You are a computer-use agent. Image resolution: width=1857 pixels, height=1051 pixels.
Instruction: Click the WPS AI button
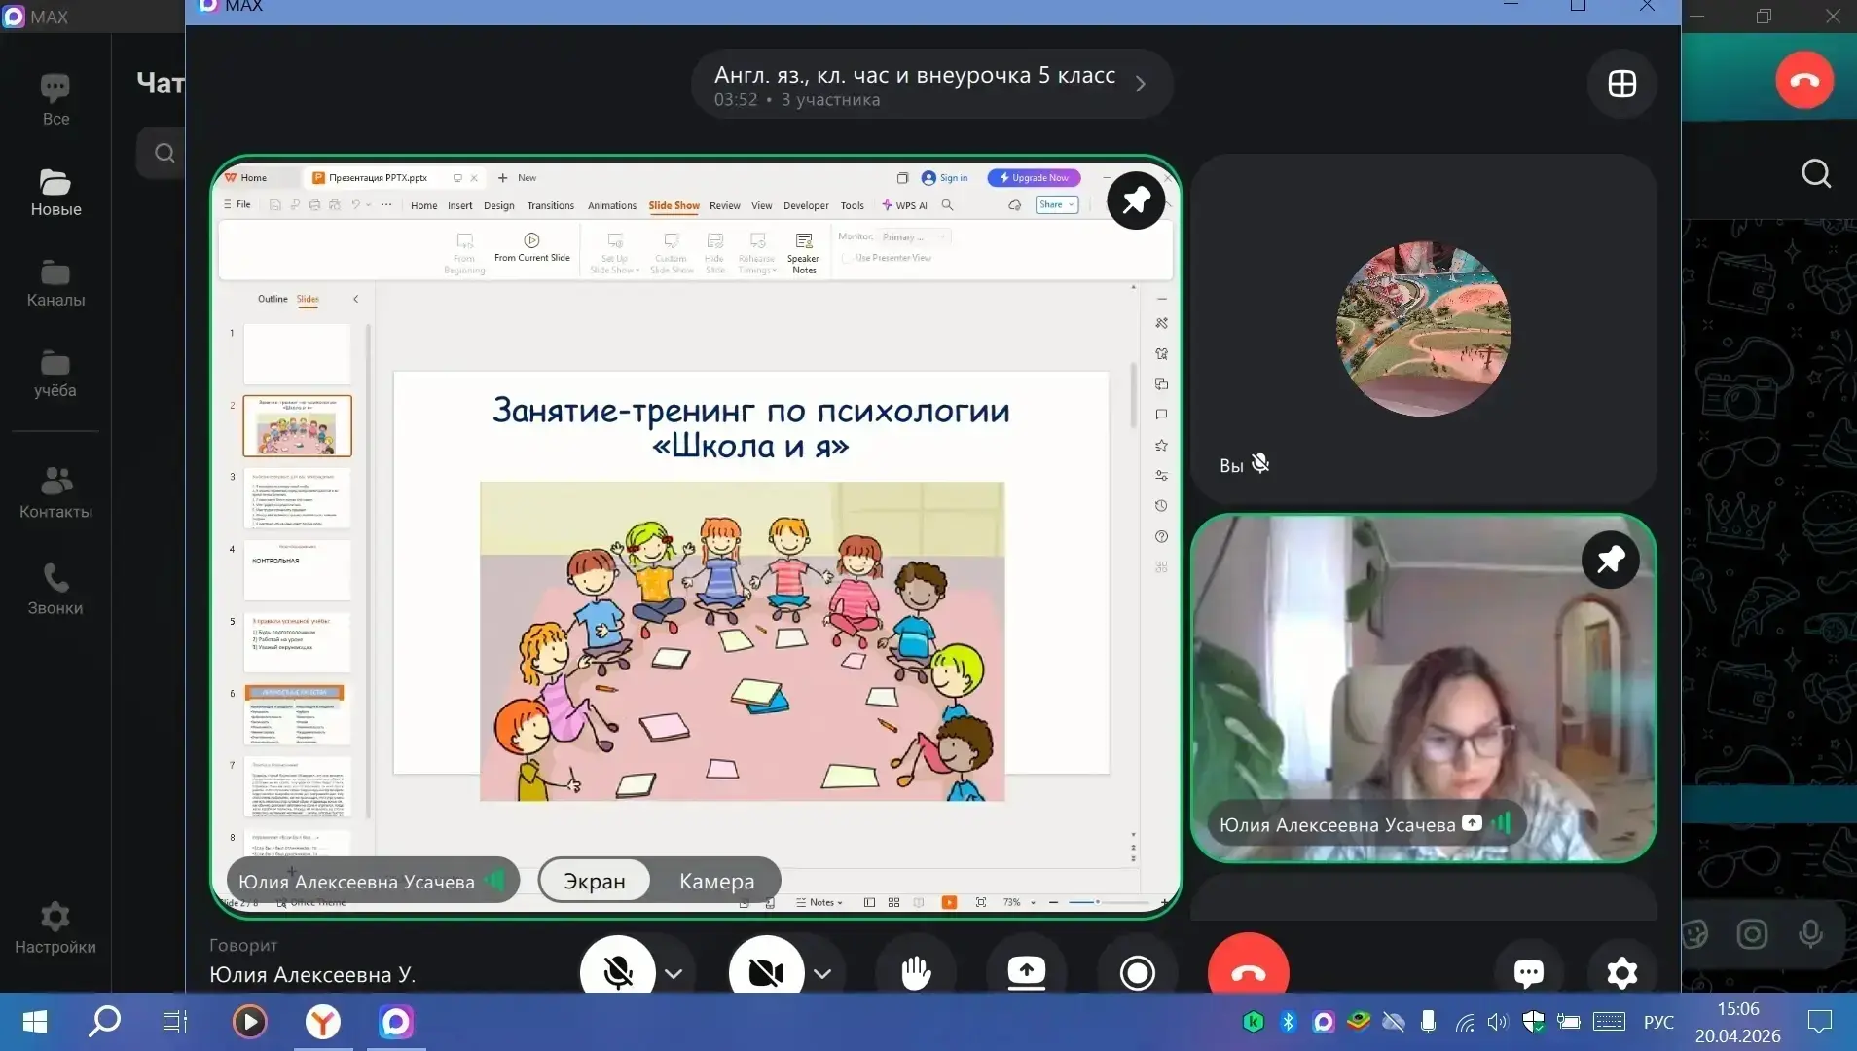[x=904, y=205]
